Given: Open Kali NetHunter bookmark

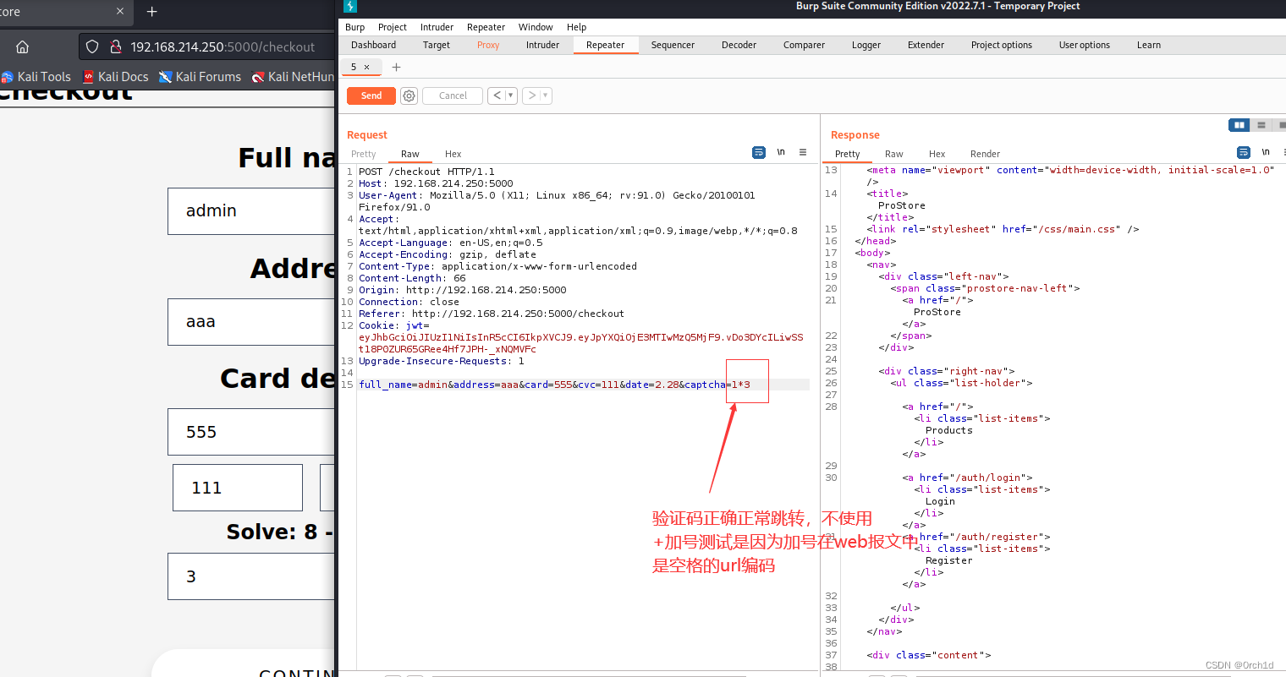Looking at the screenshot, I should click(x=294, y=76).
